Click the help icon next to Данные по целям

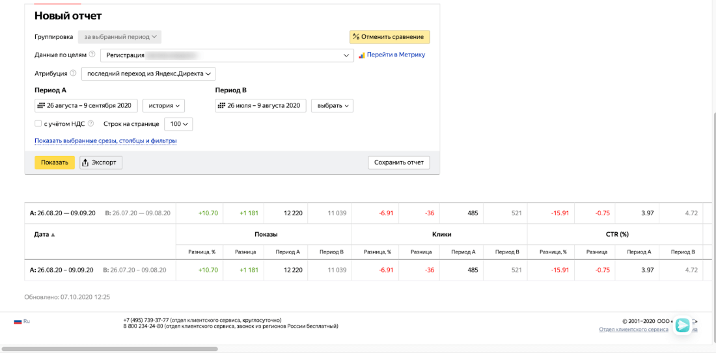coord(92,55)
